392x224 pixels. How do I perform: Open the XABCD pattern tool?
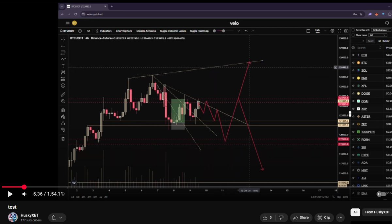(63, 72)
